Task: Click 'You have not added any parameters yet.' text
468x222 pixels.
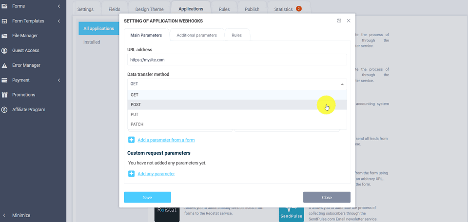Action: [x=167, y=163]
